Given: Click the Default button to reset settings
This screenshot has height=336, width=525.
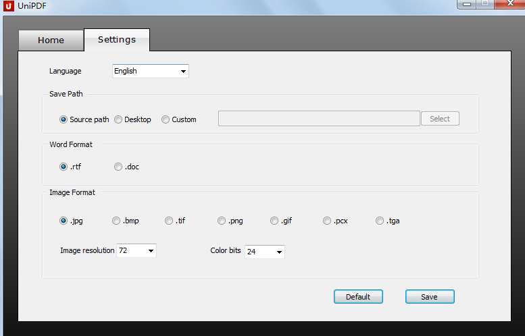Looking at the screenshot, I should coord(358,297).
